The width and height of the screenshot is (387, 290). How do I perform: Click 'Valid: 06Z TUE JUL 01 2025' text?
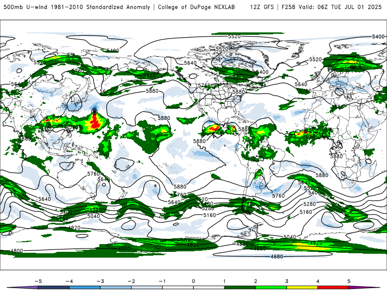click(x=340, y=7)
